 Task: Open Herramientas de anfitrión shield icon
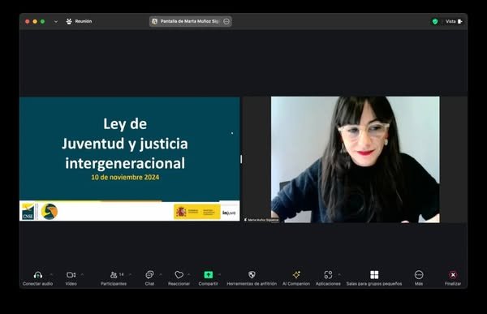pyautogui.click(x=252, y=275)
